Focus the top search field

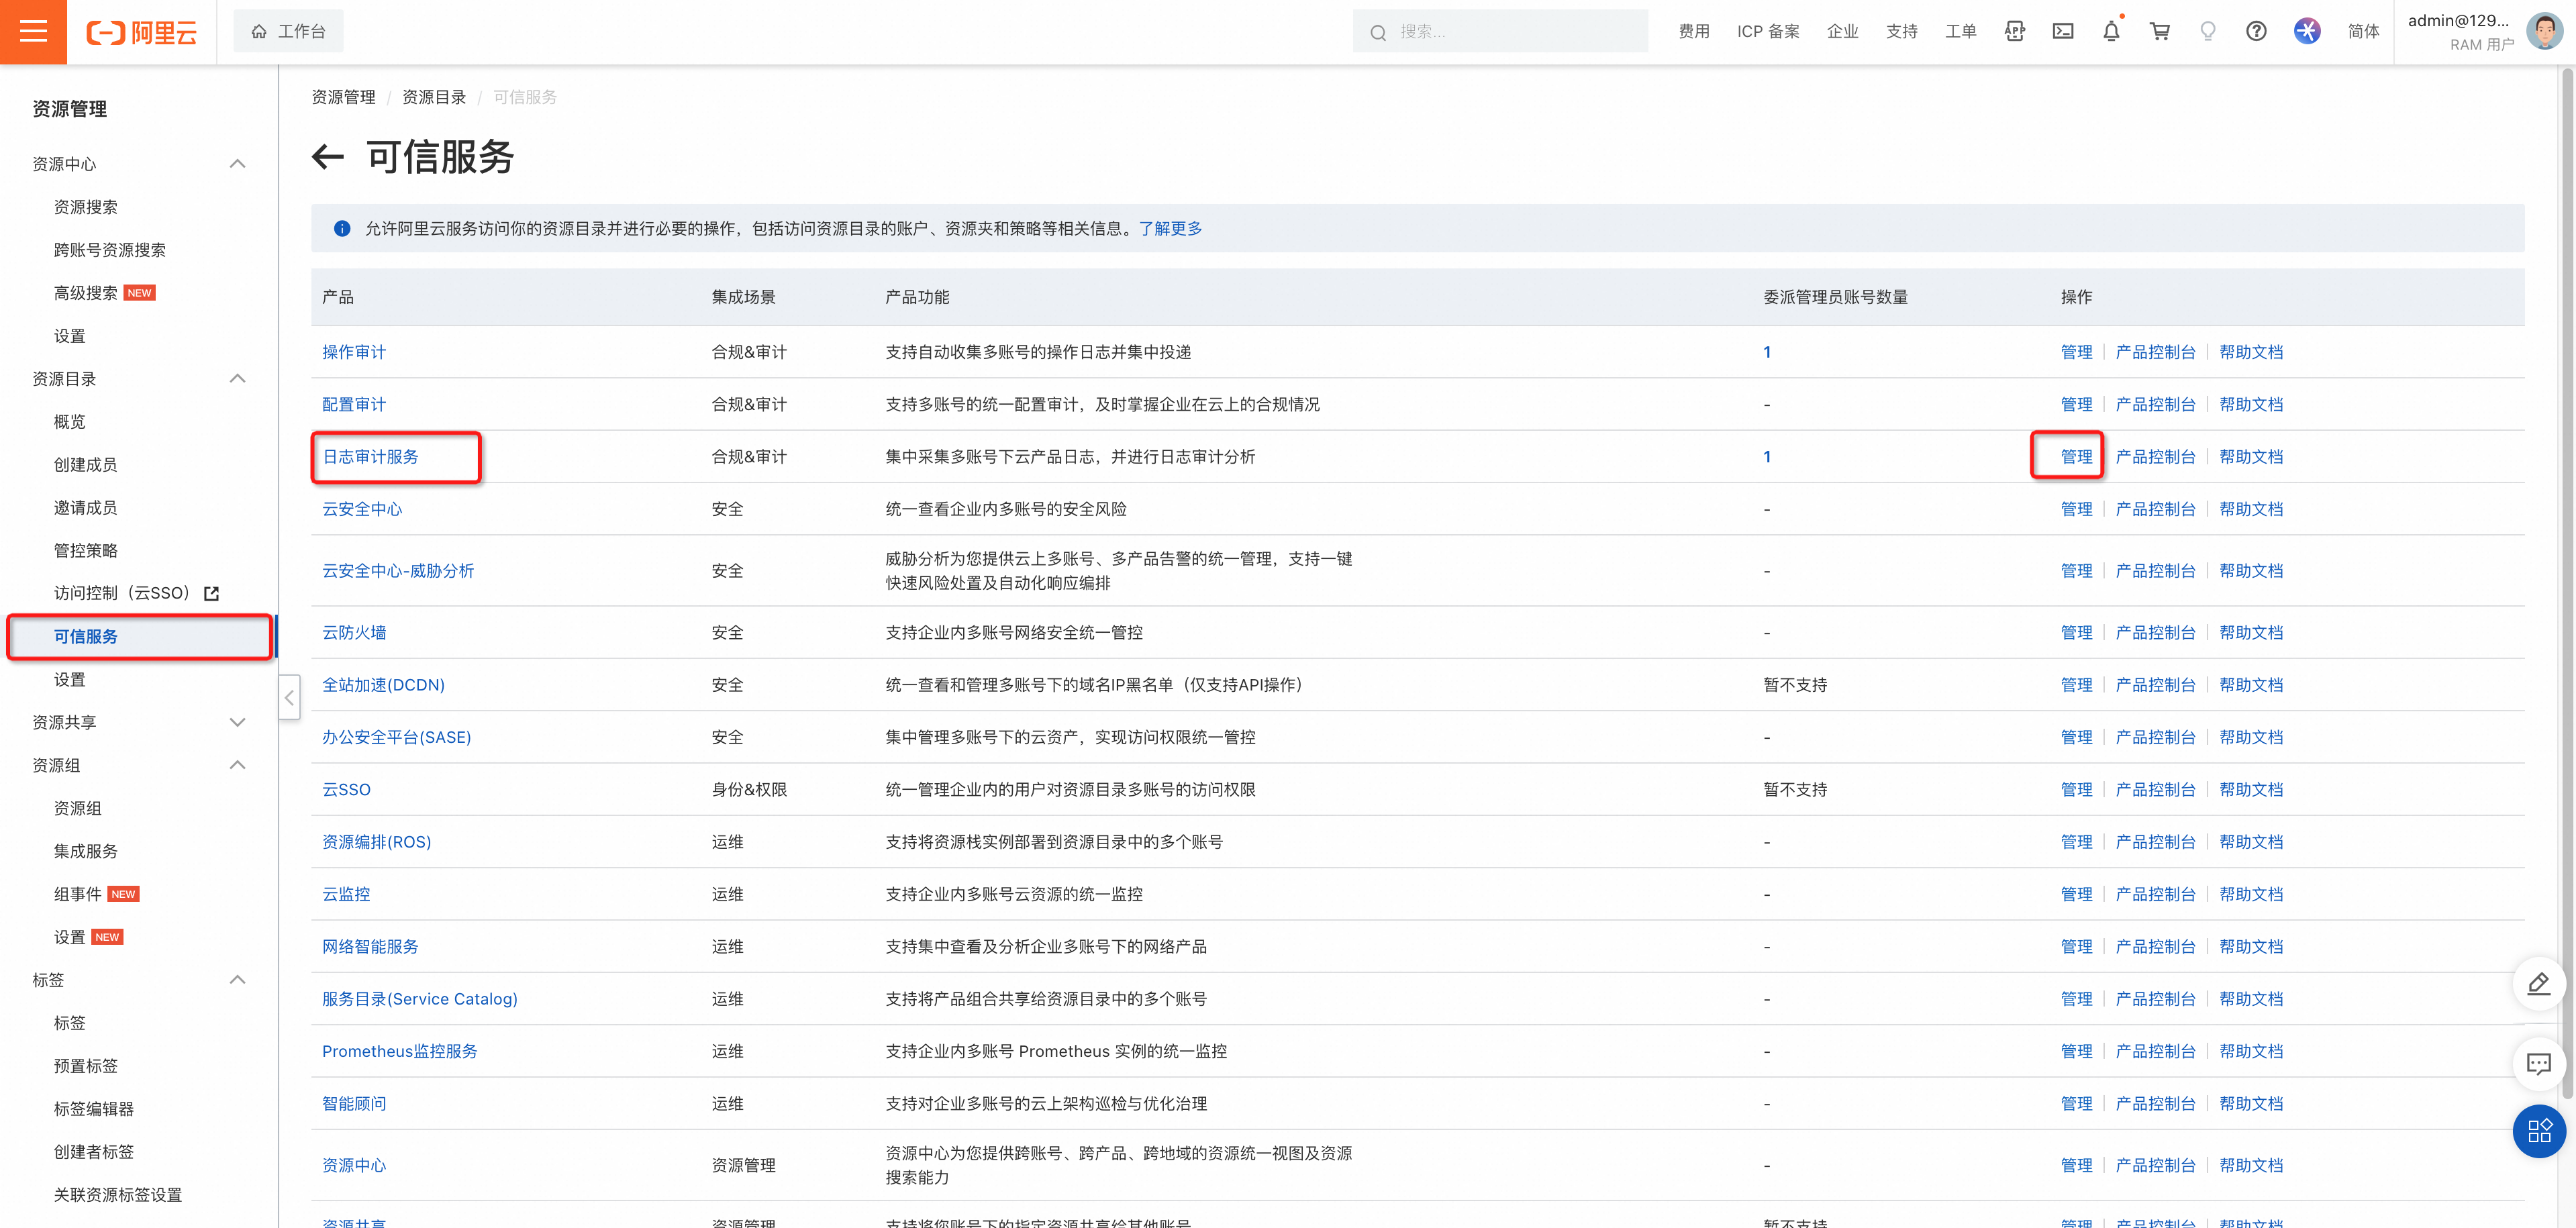pos(1500,32)
